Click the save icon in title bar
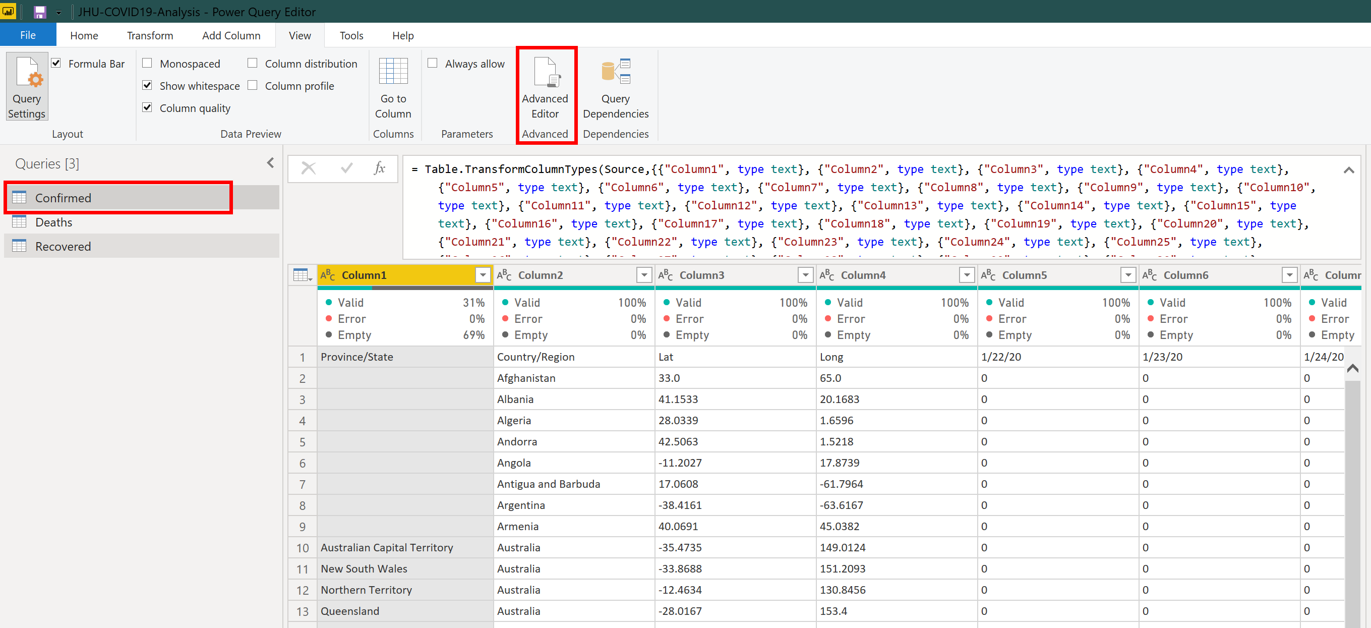The width and height of the screenshot is (1371, 628). [x=40, y=12]
